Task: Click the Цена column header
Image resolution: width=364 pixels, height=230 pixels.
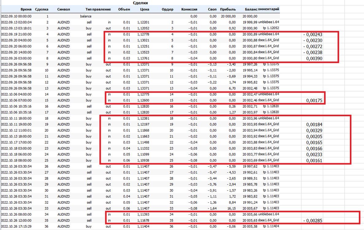Action: pyautogui.click(x=145, y=9)
